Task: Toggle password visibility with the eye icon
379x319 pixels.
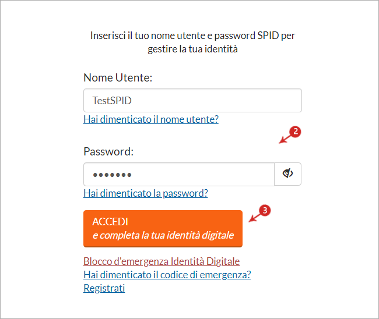Action: (x=287, y=173)
